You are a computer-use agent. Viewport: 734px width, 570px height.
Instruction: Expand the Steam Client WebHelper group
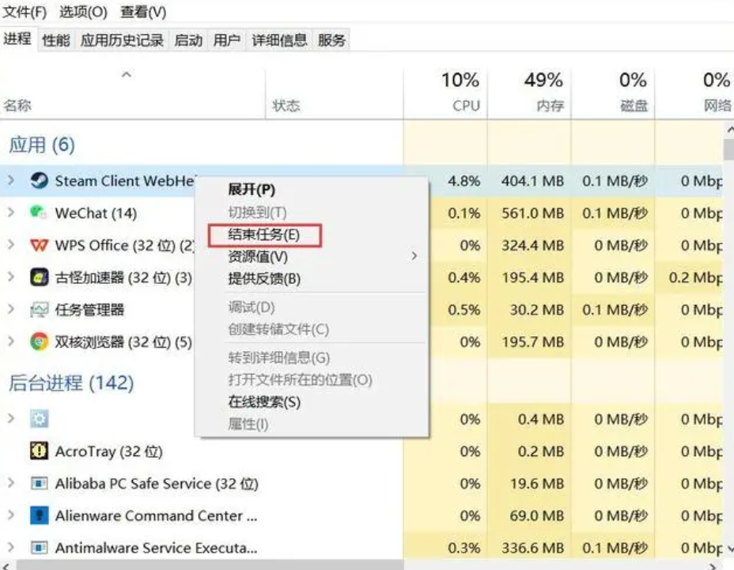pyautogui.click(x=11, y=180)
